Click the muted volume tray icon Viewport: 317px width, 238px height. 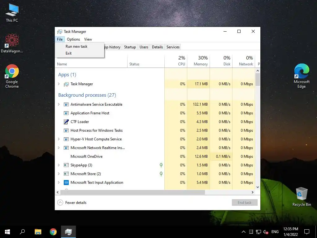click(266, 232)
